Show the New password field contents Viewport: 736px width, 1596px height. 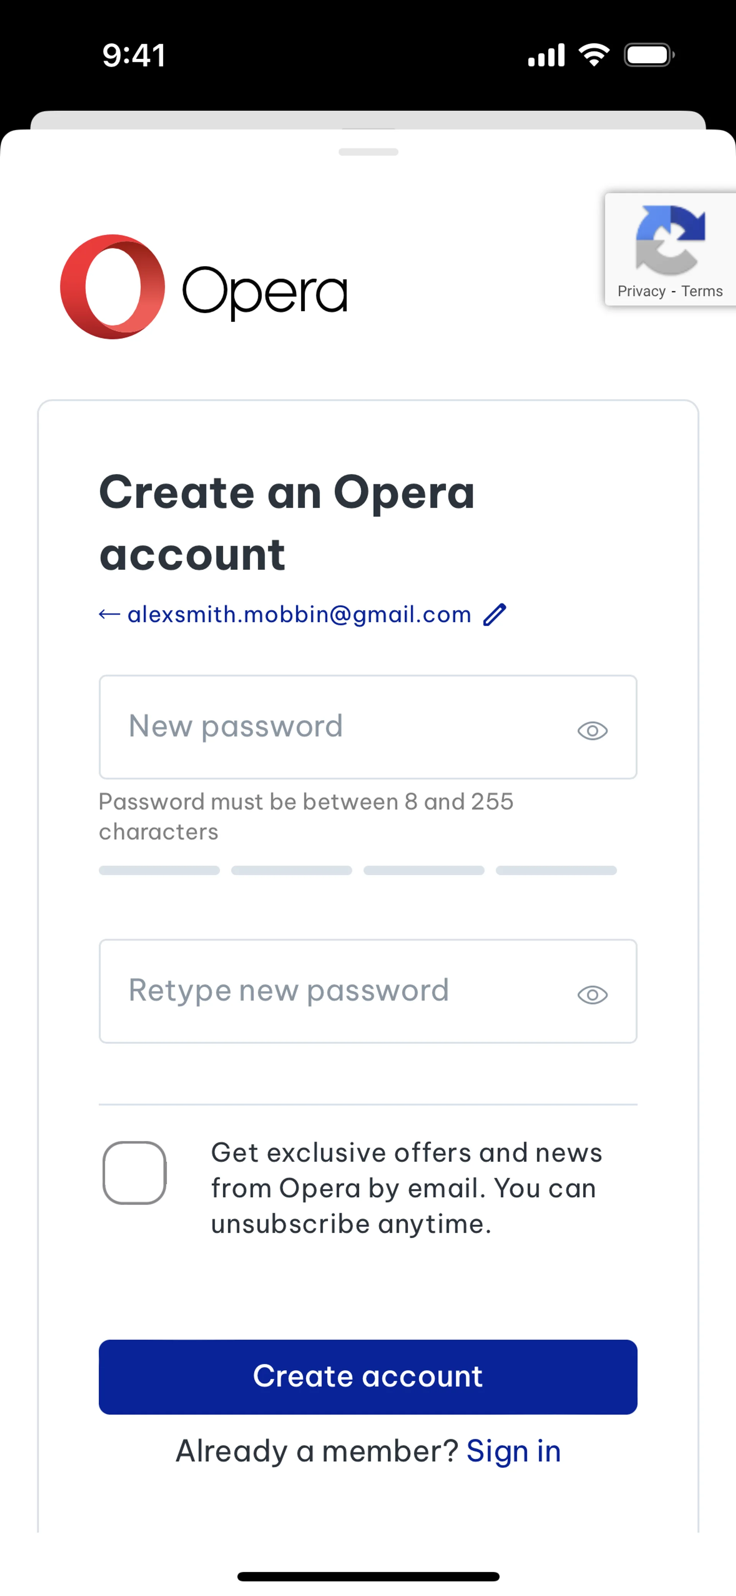point(592,731)
